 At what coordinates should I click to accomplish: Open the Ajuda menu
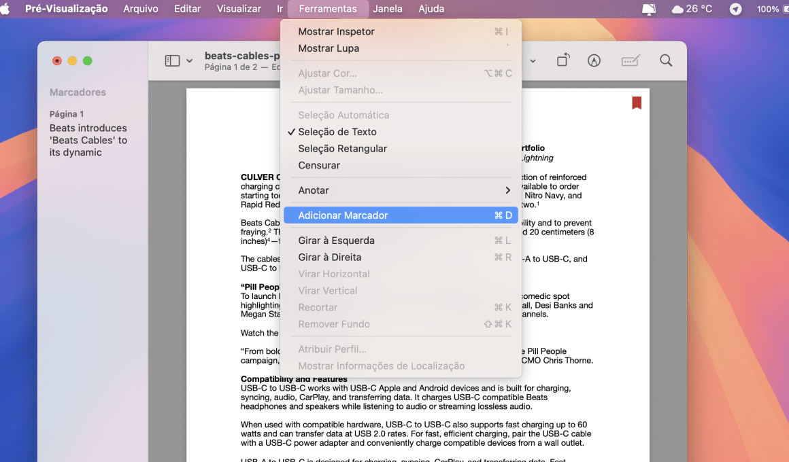click(431, 9)
